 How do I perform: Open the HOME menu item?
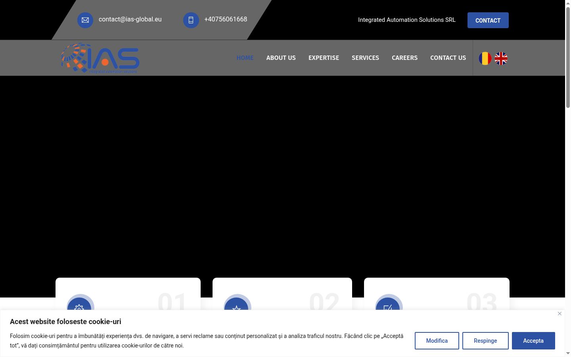(x=245, y=58)
